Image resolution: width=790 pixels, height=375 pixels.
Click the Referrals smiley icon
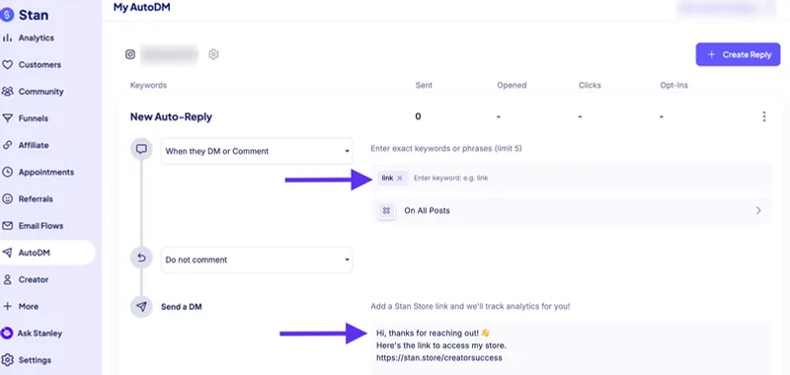tap(7, 198)
